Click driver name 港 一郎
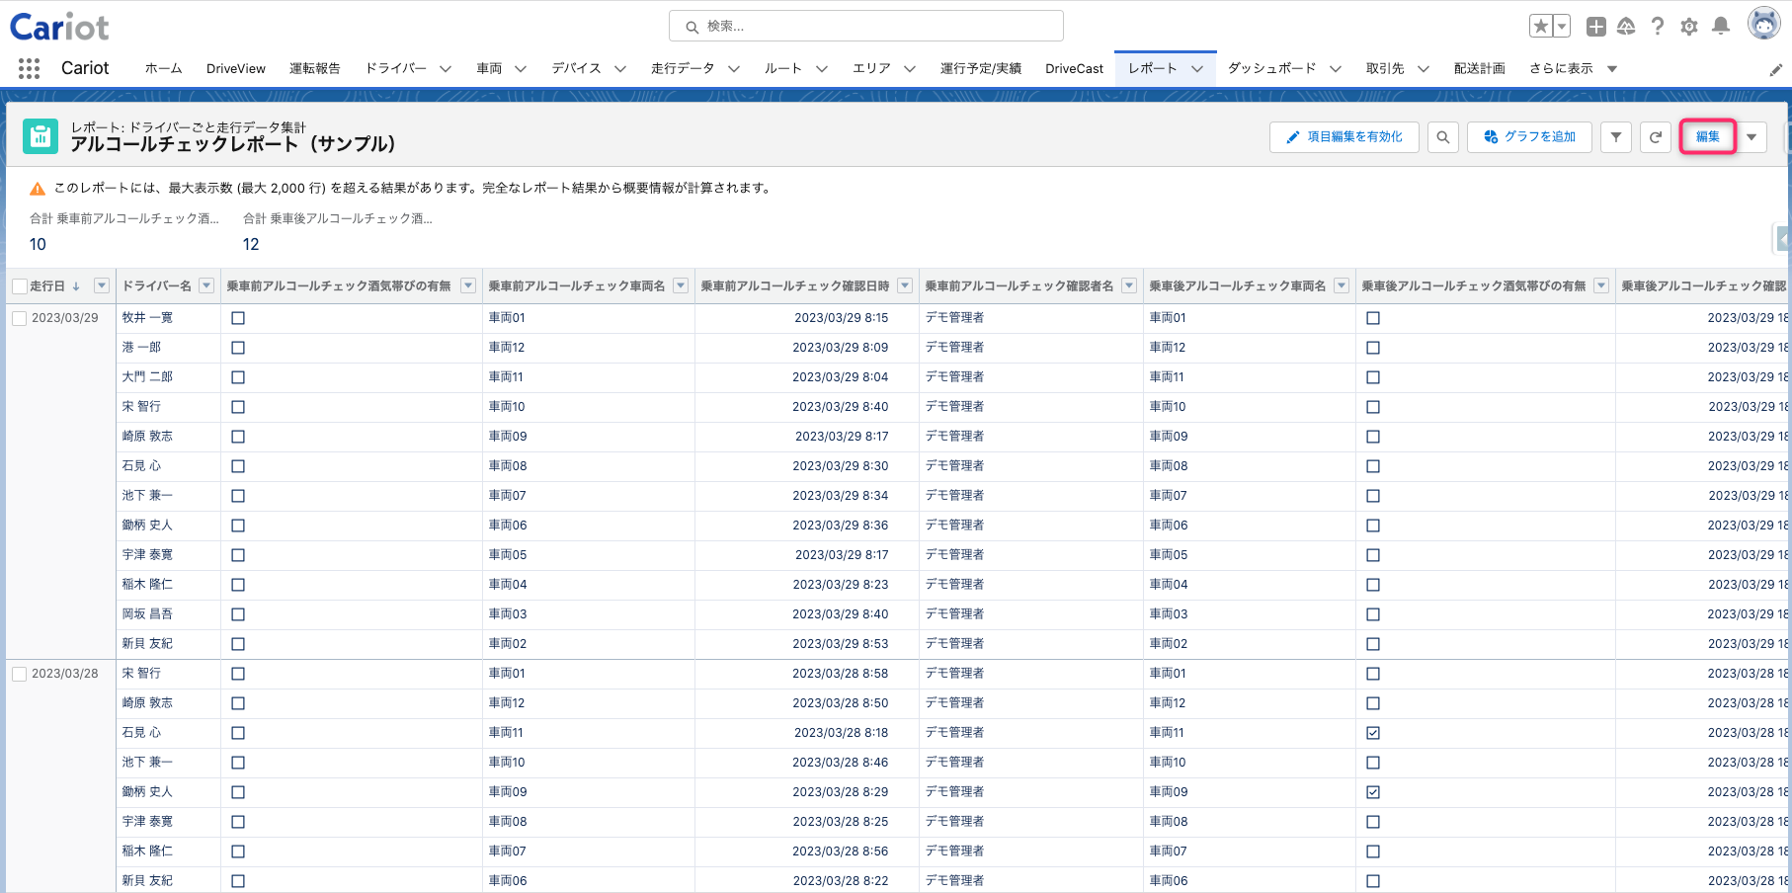1792x893 pixels. click(x=141, y=348)
